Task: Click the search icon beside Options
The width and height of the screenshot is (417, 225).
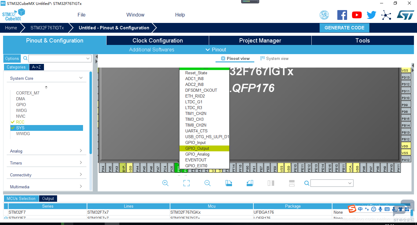Action: (25, 58)
